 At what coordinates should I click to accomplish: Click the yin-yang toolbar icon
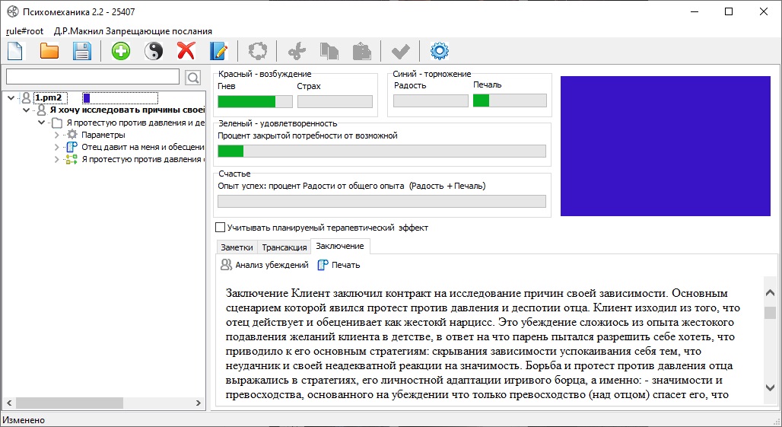154,51
